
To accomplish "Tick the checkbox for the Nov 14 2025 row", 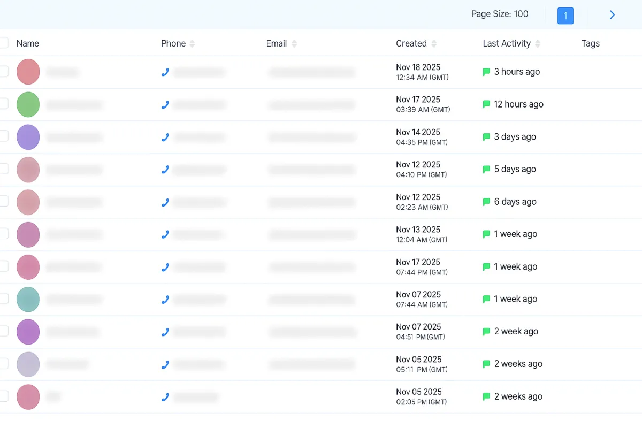I will pyautogui.click(x=3, y=136).
